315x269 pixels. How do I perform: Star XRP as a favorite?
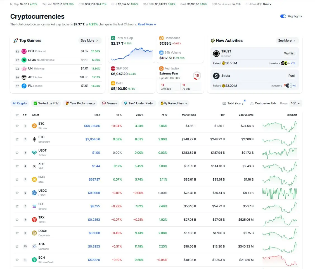pyautogui.click(x=17, y=166)
